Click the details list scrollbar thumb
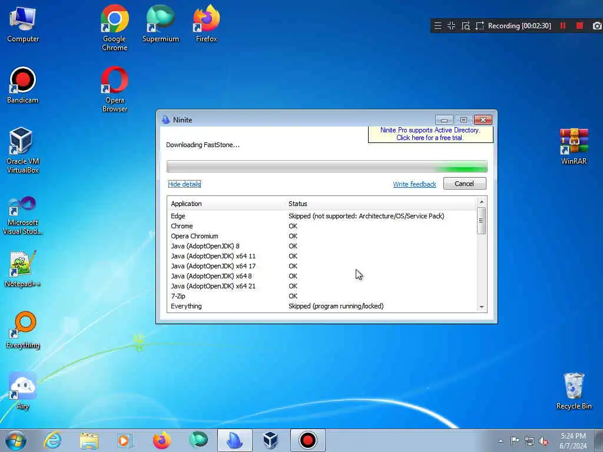The image size is (603, 452). coord(482,221)
